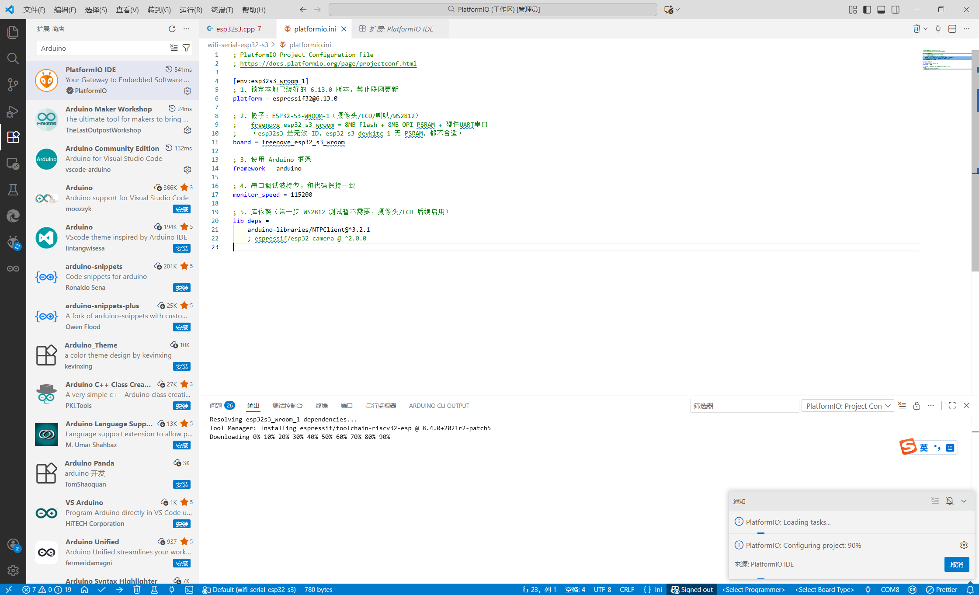Screen dimensions: 979x595
Task: Select the COM8 serial port in status bar
Action: (x=890, y=590)
